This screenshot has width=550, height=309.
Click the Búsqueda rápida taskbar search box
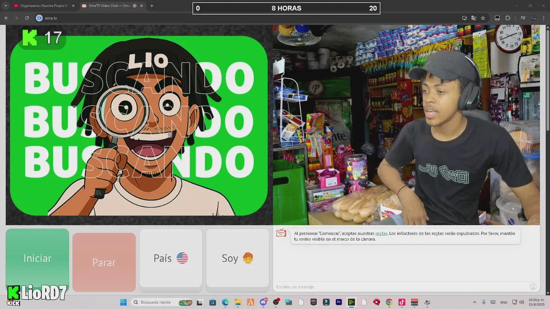162,302
